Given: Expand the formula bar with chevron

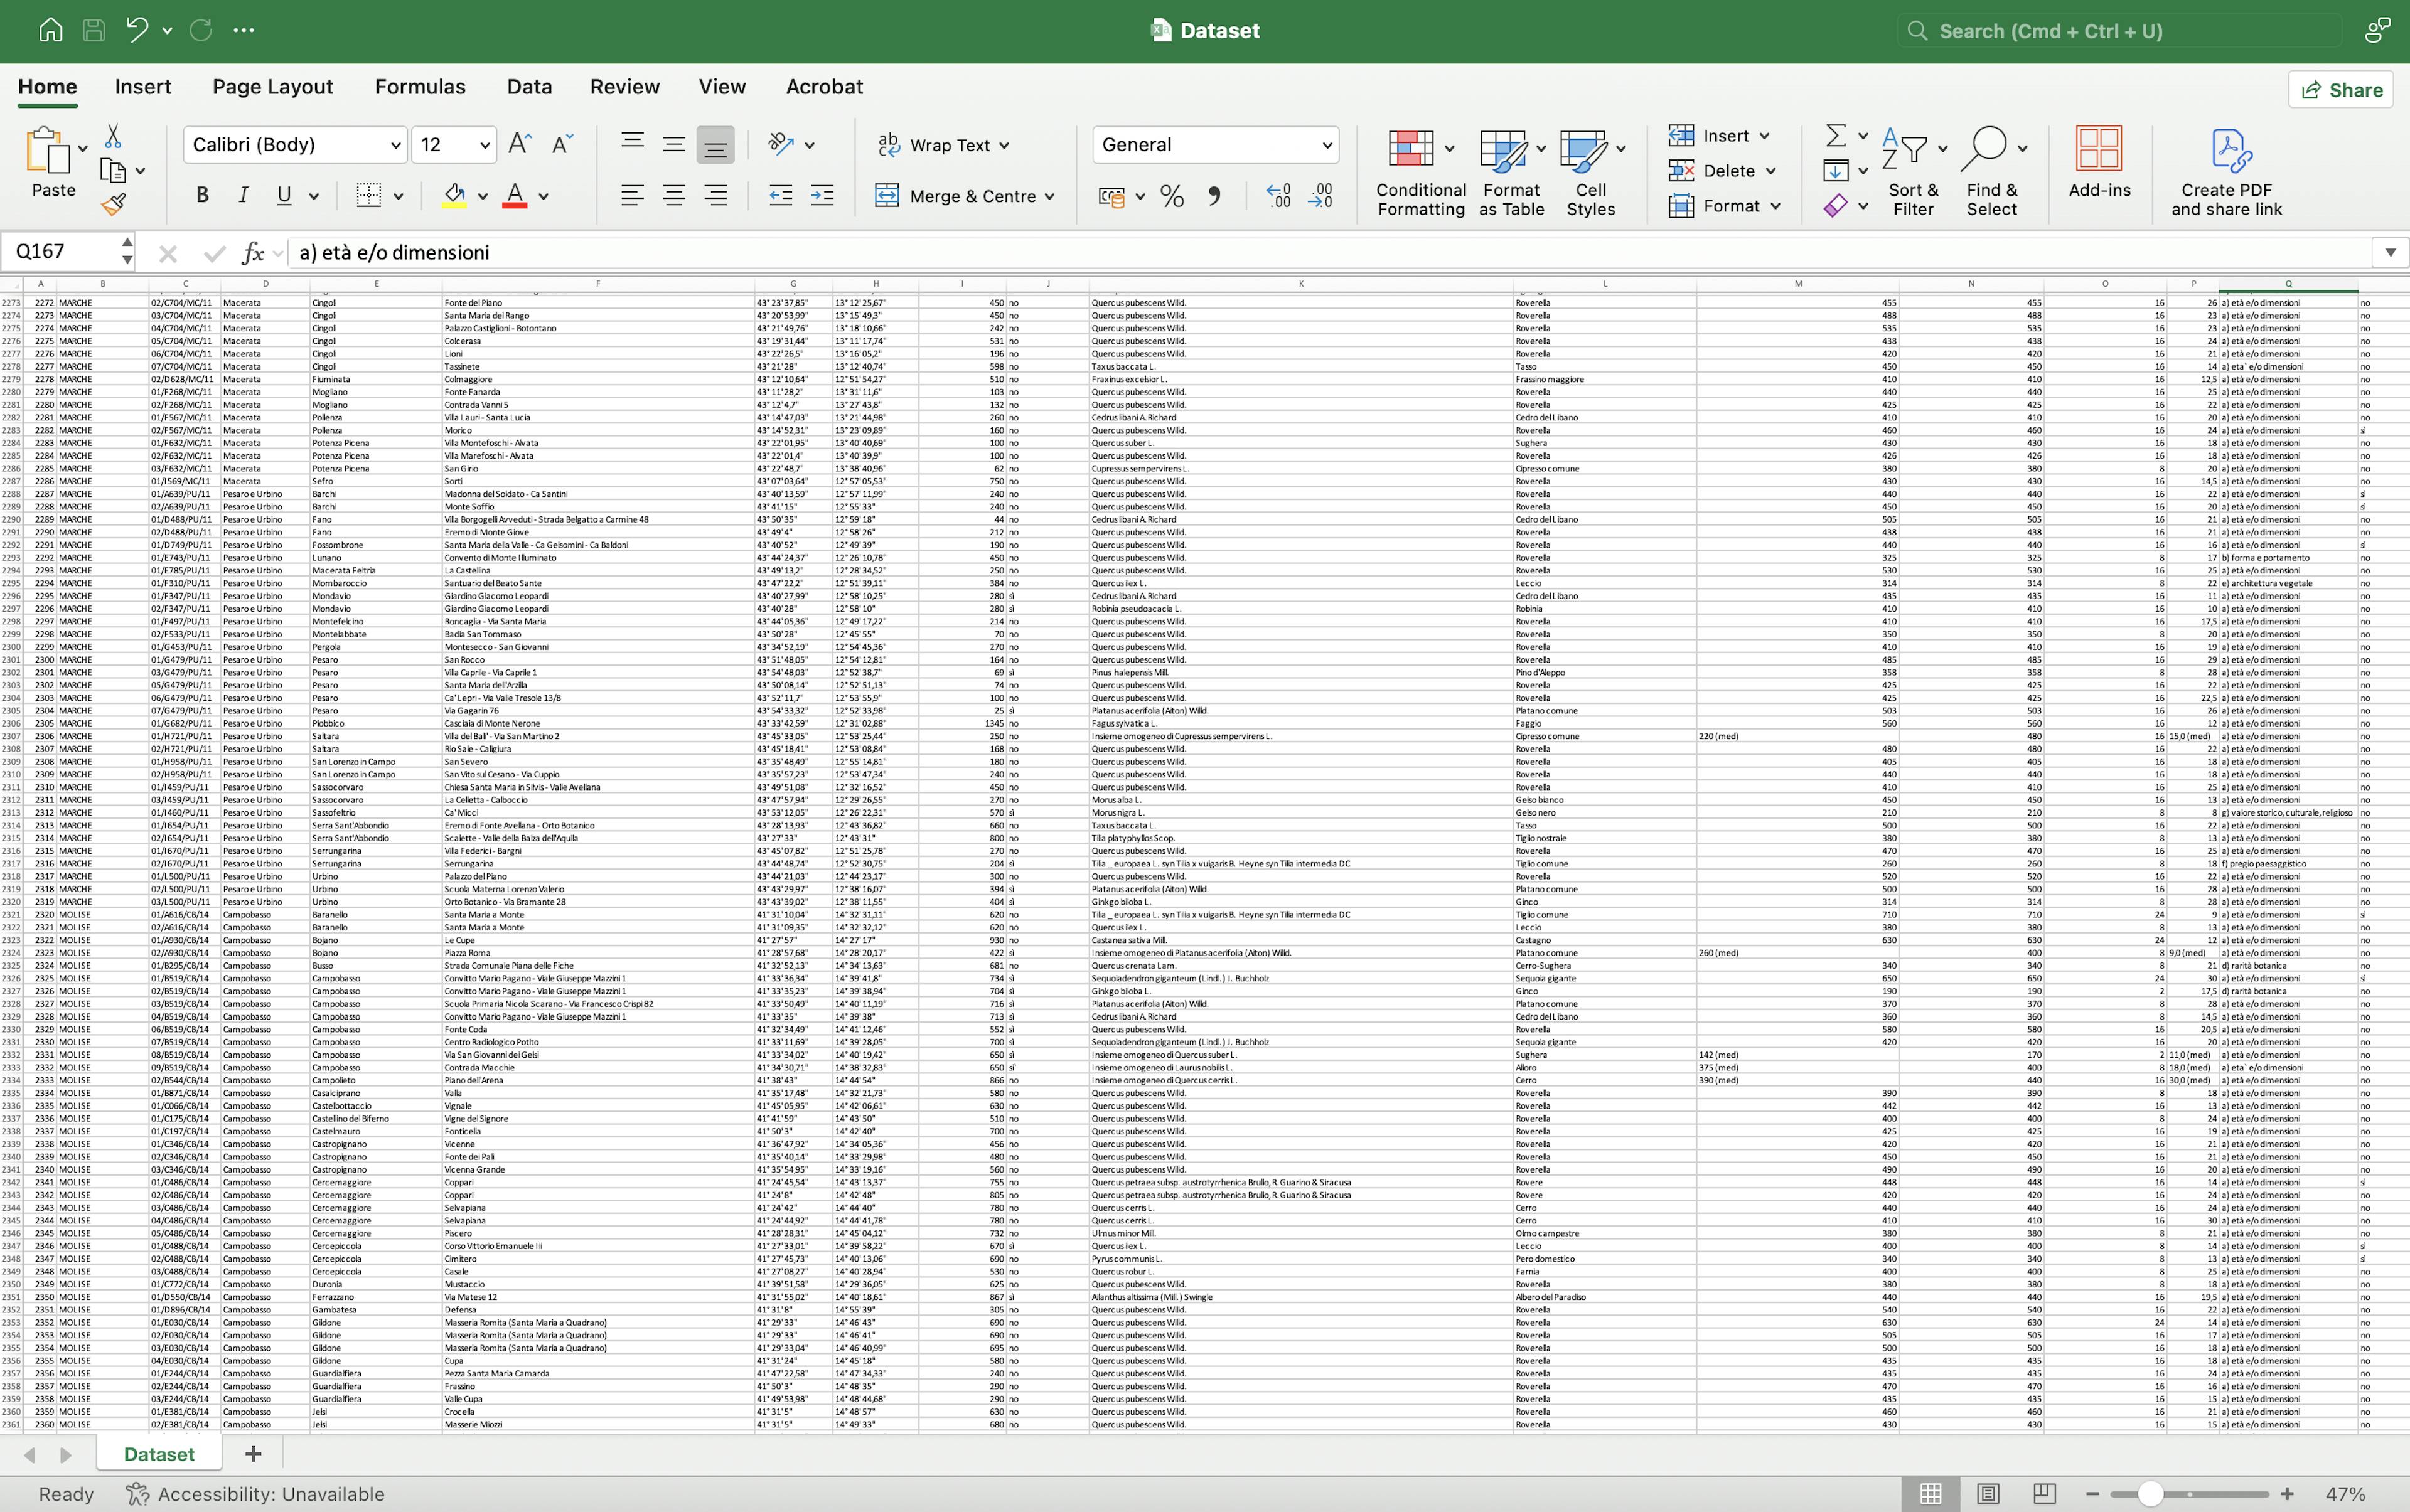Looking at the screenshot, I should point(2390,252).
